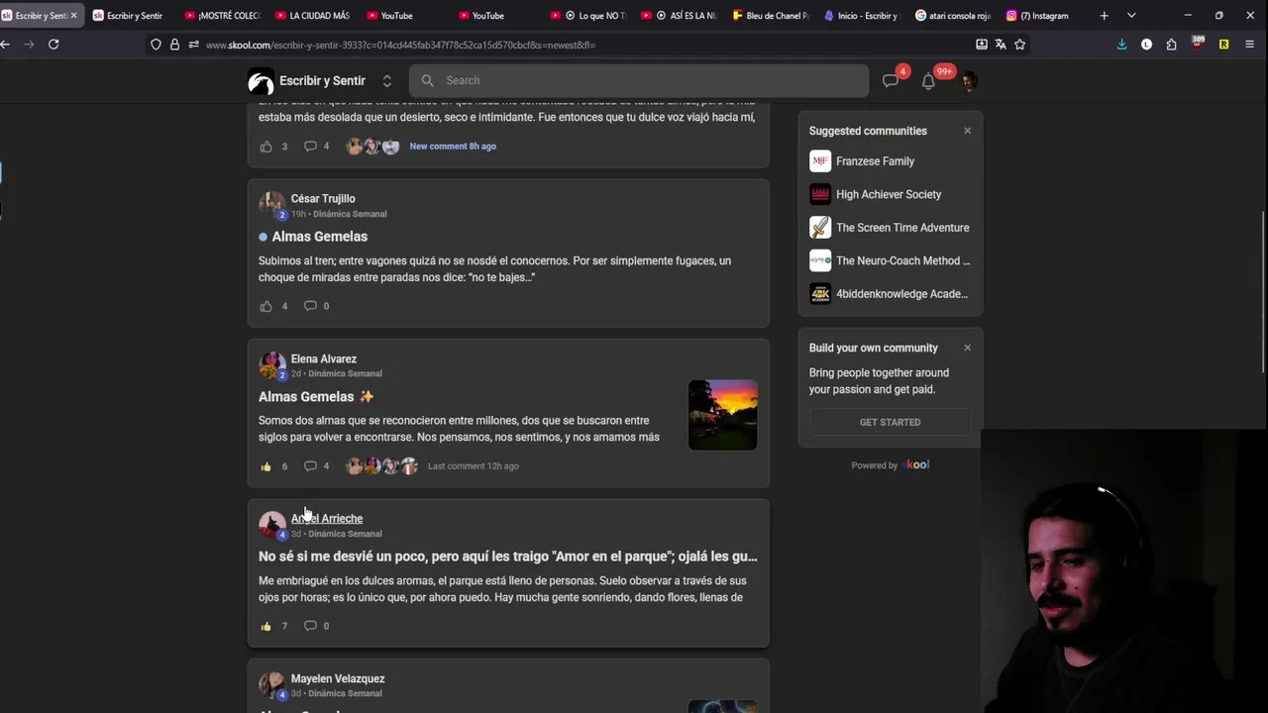Click Angel Arrieche's avatar picture
The image size is (1268, 713).
(271, 525)
